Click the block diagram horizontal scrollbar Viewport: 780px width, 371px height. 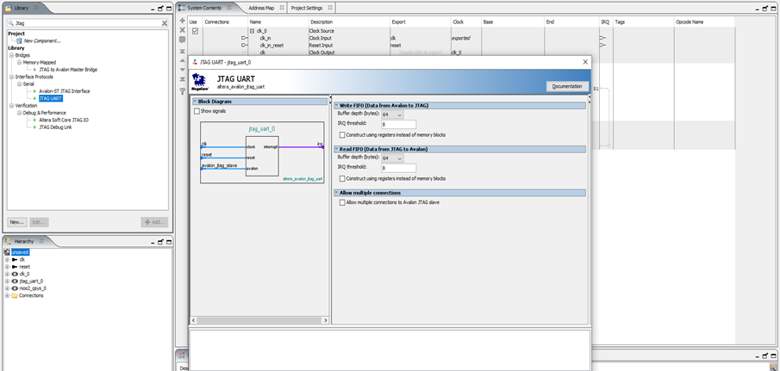tap(259, 320)
